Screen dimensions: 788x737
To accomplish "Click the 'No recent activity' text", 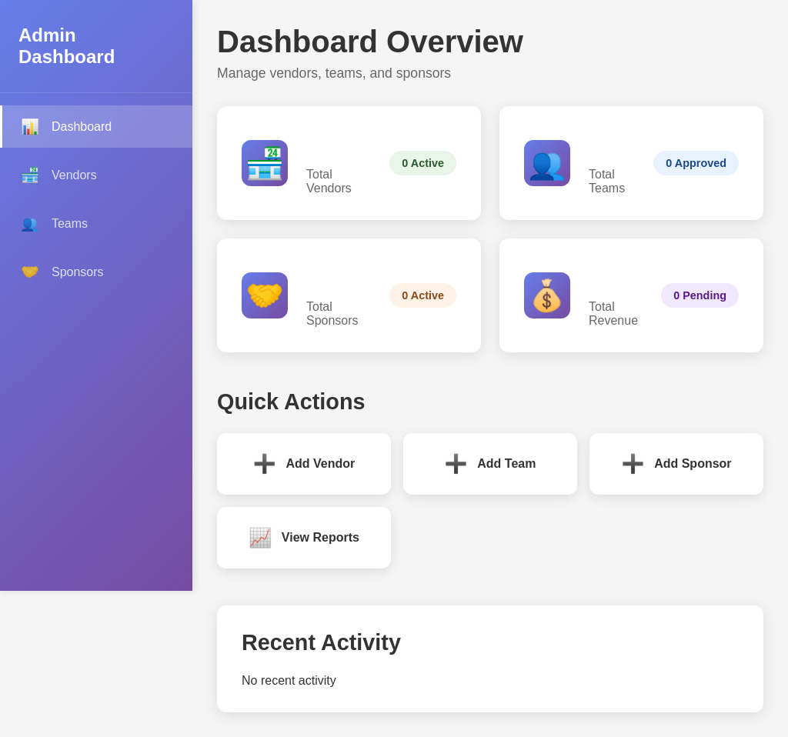I will [x=289, y=680].
